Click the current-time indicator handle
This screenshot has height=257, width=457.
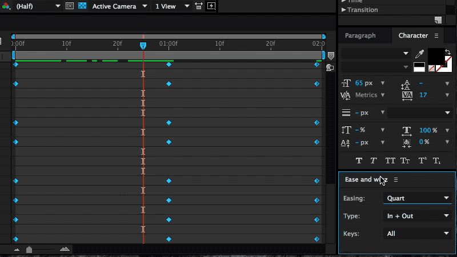click(143, 46)
